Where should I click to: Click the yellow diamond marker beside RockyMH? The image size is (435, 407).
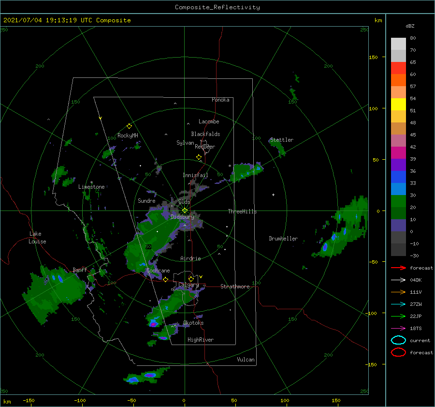coord(129,126)
